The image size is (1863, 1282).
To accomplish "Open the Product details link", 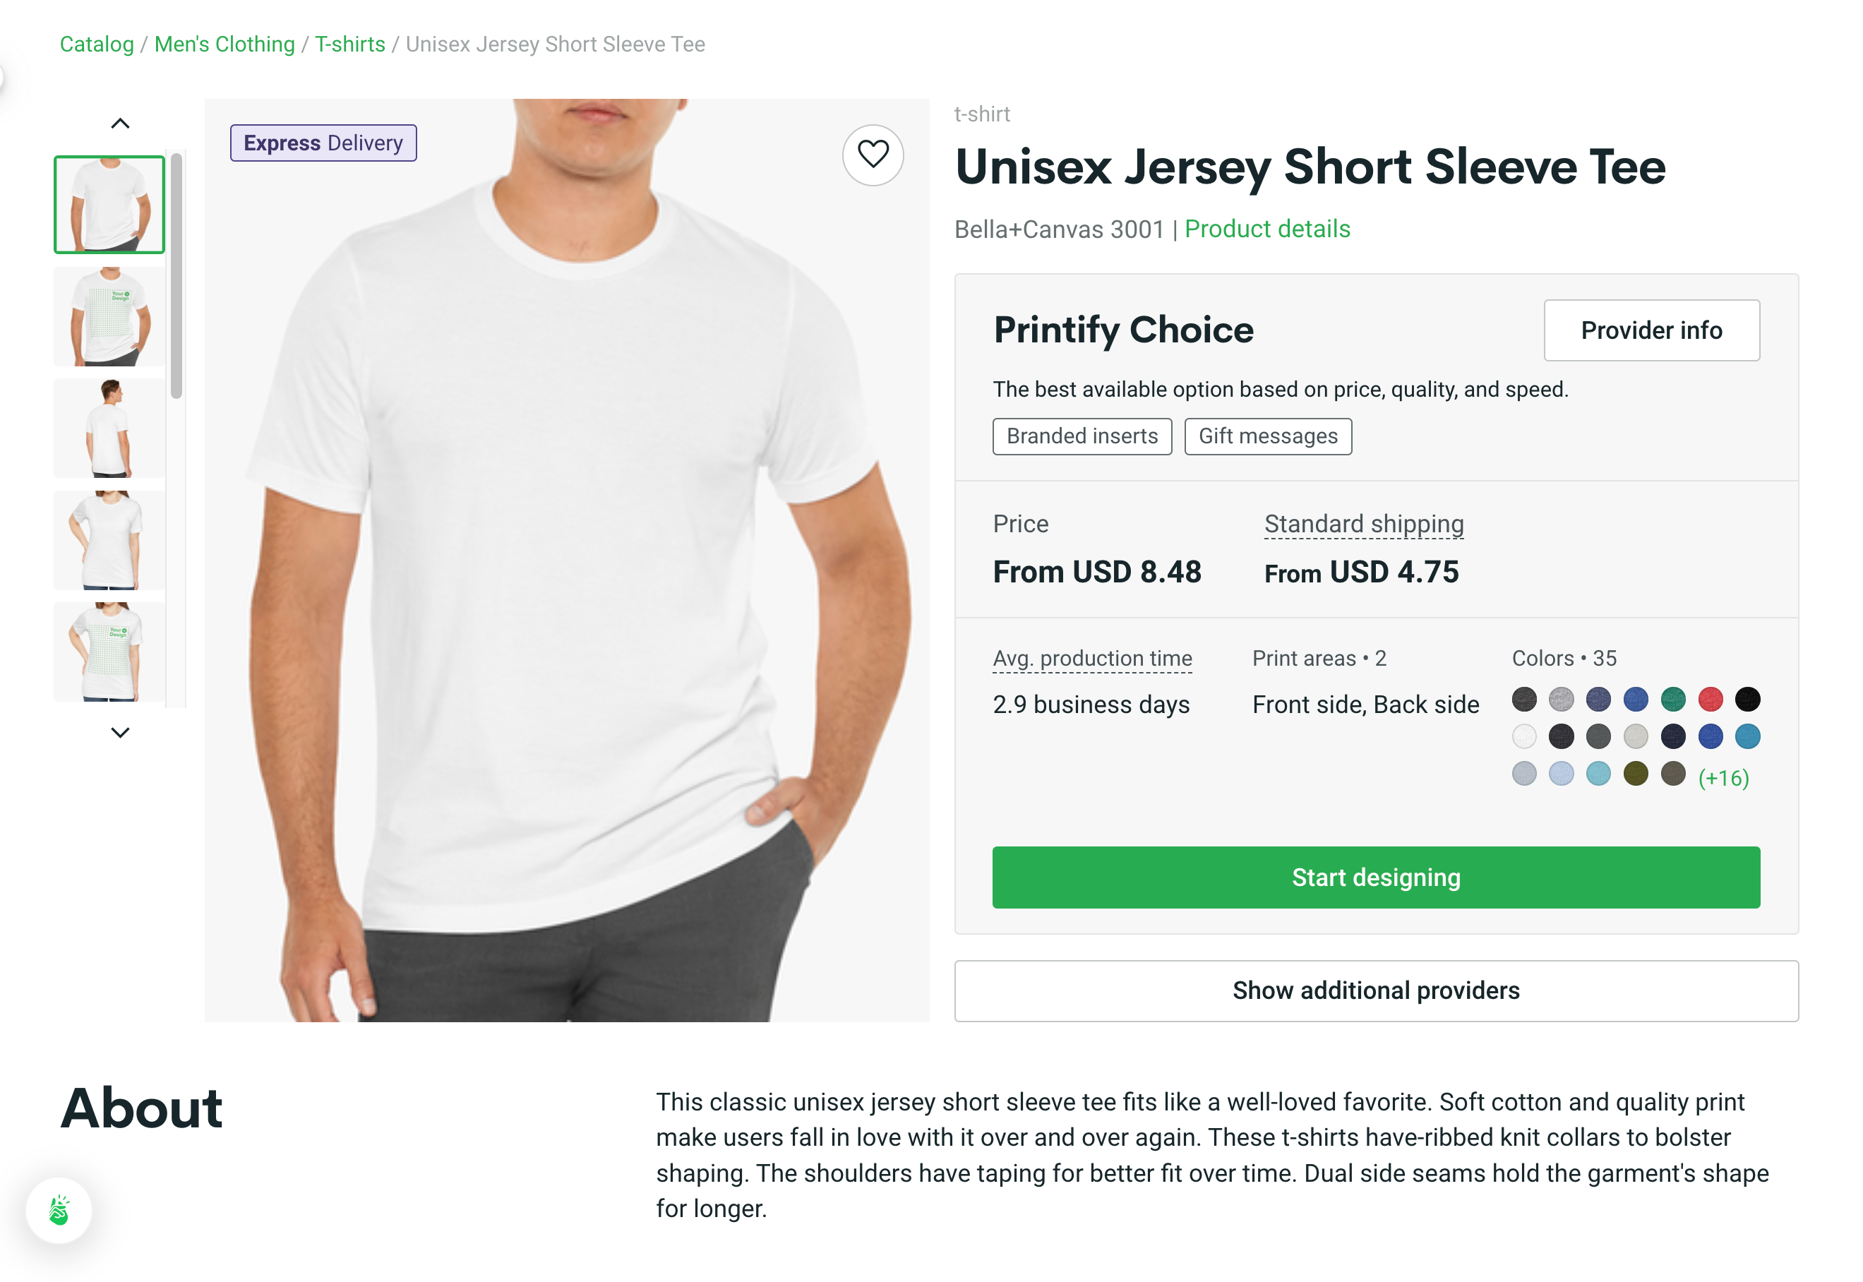I will point(1266,229).
